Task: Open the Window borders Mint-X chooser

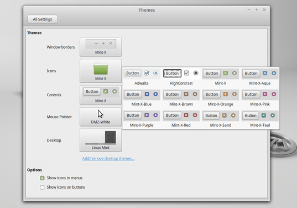Action: (x=101, y=47)
